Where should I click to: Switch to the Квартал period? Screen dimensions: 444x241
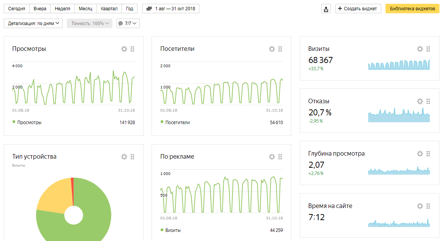pos(109,8)
